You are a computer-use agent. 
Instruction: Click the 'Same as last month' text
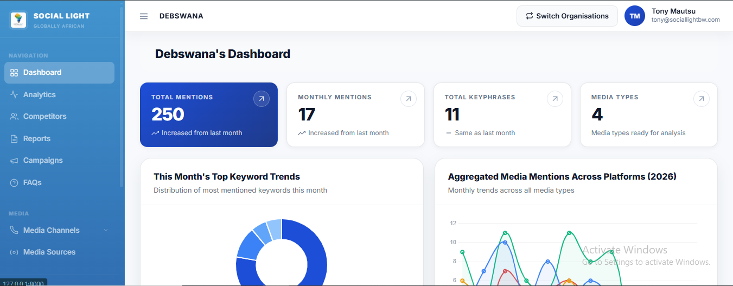click(x=485, y=133)
